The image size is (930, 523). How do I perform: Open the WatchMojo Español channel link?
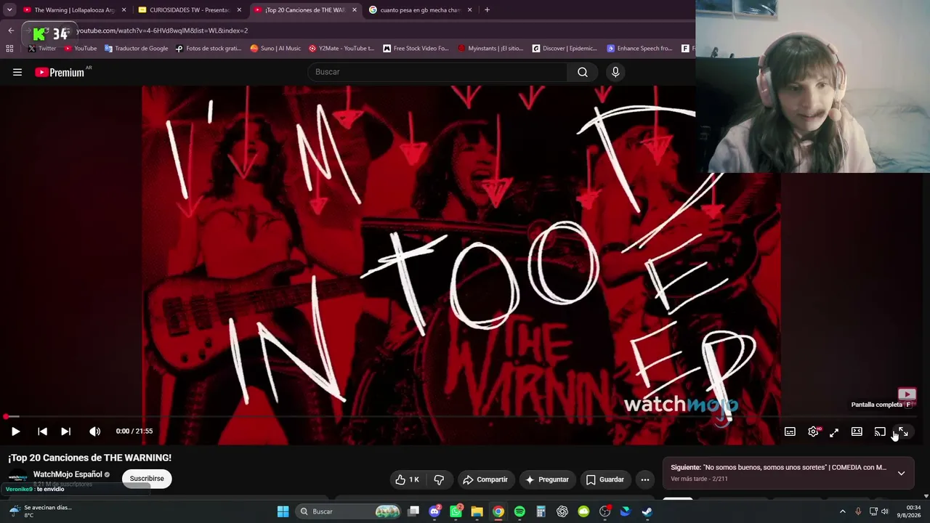point(68,474)
